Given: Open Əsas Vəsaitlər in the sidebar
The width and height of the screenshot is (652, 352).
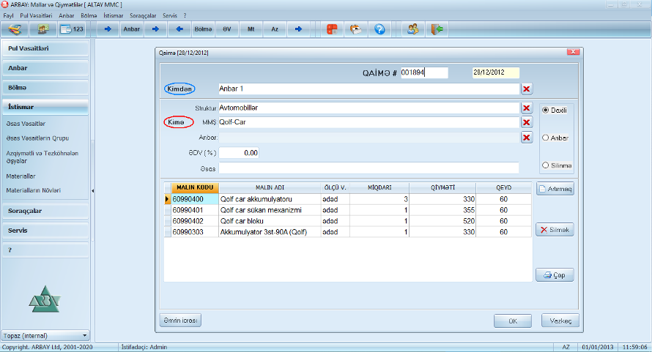Looking at the screenshot, I should point(26,124).
